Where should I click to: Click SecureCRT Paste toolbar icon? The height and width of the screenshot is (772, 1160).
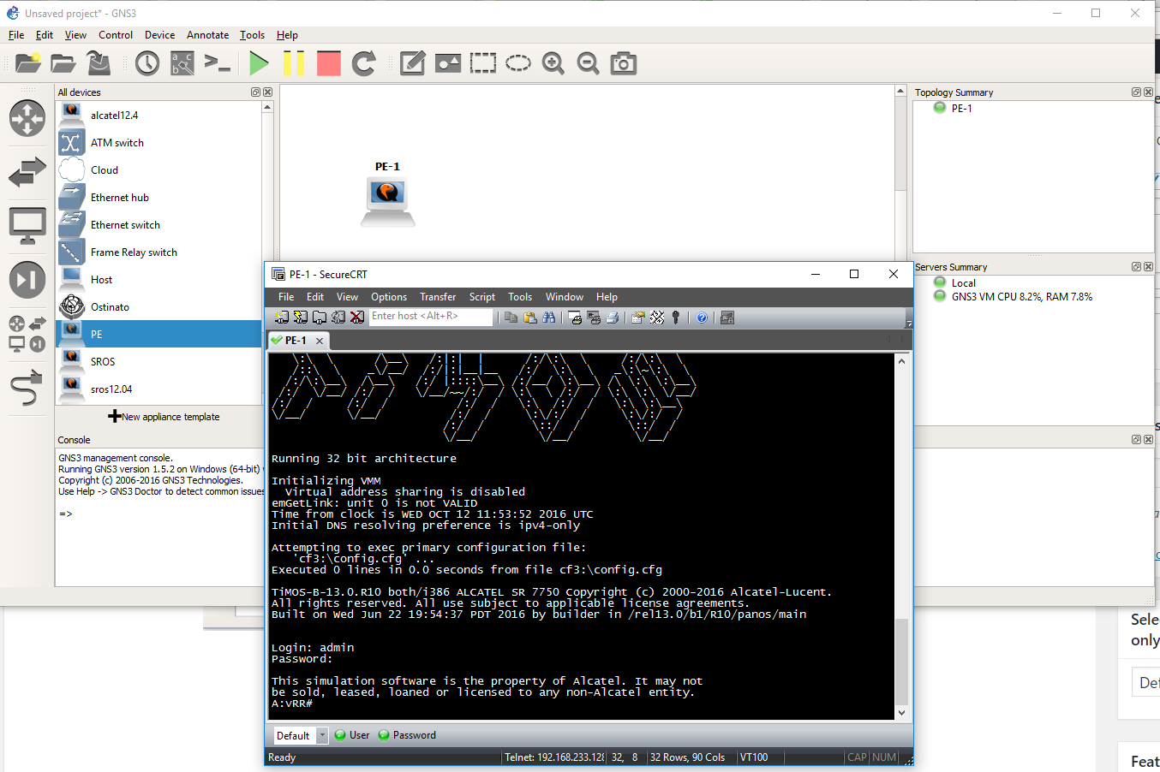(x=530, y=318)
